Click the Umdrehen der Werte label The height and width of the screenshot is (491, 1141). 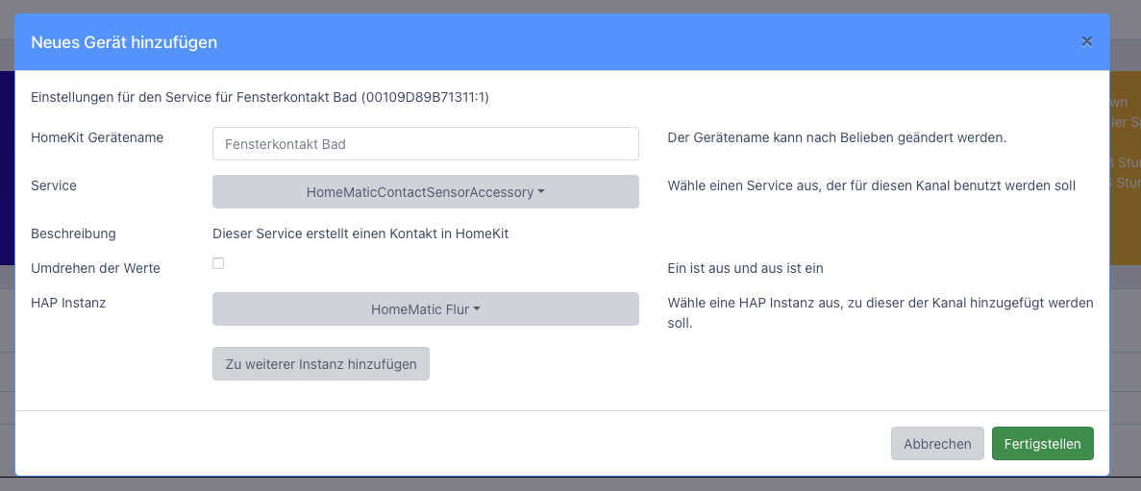(95, 268)
